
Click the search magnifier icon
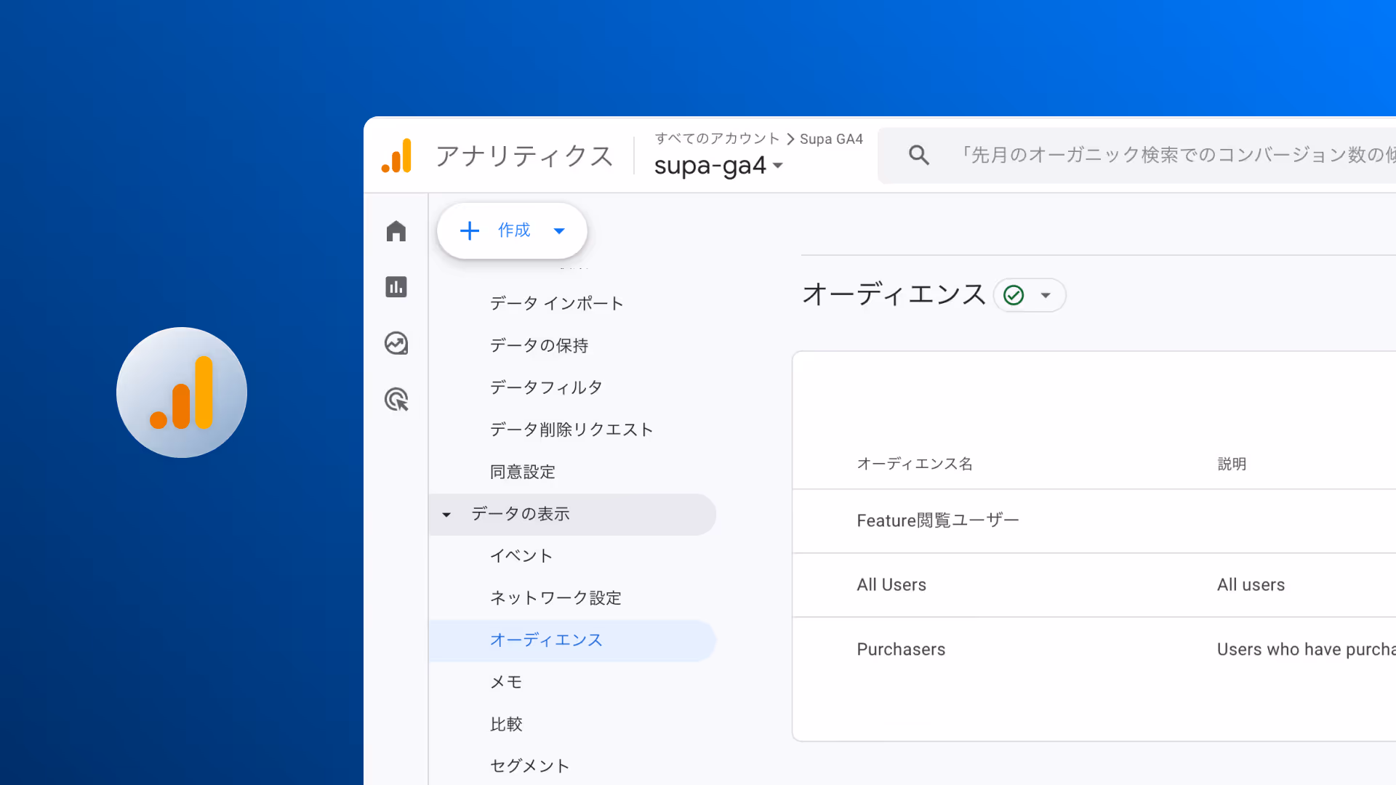point(919,155)
